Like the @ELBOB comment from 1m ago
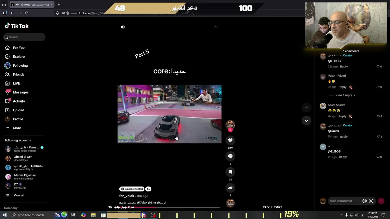This screenshot has width=390, height=219. (x=378, y=157)
